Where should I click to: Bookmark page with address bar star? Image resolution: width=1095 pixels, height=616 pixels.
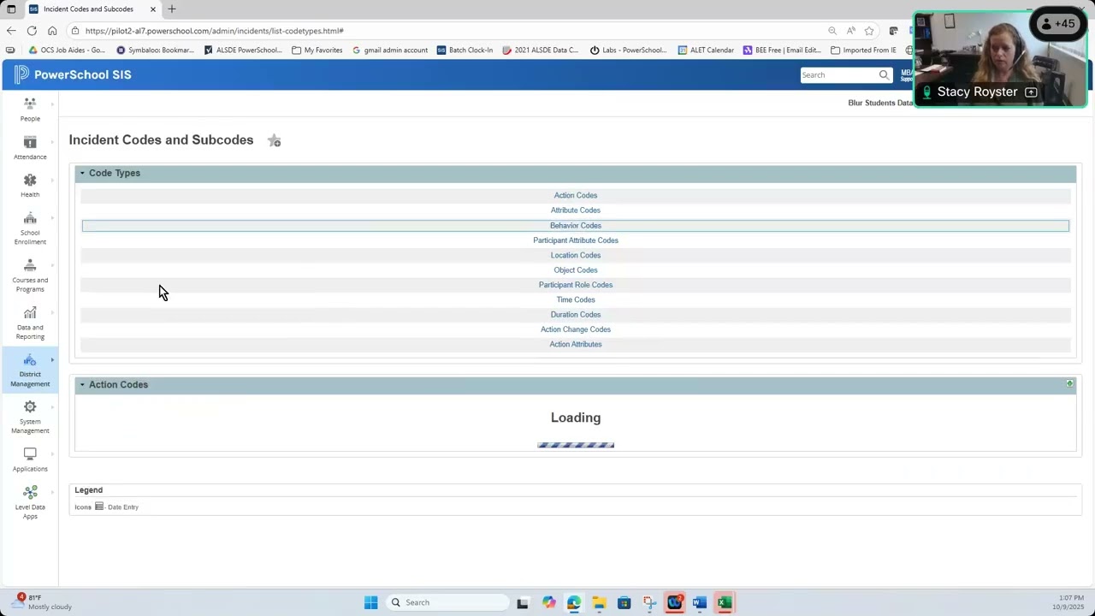click(869, 31)
